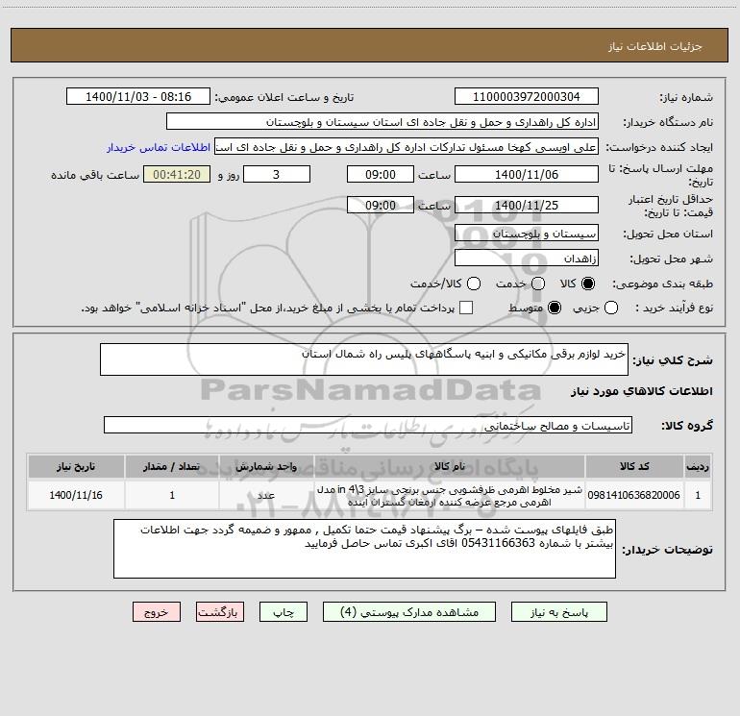This screenshot has height=716, width=740.
Task: Click the quantity cell in the شیر مخلوط row
Action: 172,495
